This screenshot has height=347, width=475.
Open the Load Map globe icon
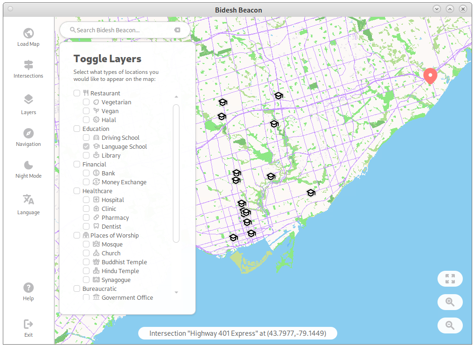[x=29, y=34]
